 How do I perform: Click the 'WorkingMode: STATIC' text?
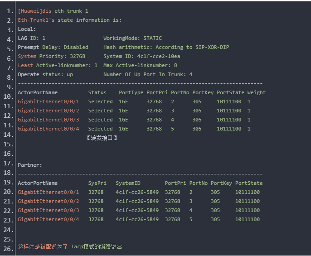[132, 38]
